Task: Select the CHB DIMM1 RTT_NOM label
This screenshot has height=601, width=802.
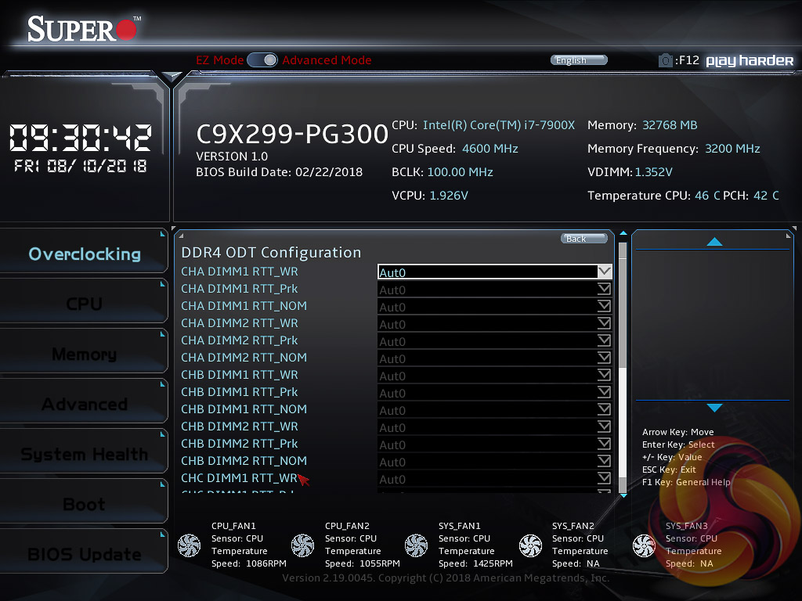Action: 244,408
